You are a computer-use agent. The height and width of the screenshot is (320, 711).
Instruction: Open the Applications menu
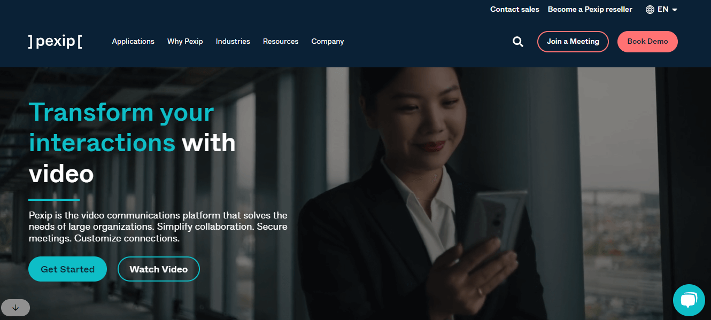tap(133, 42)
